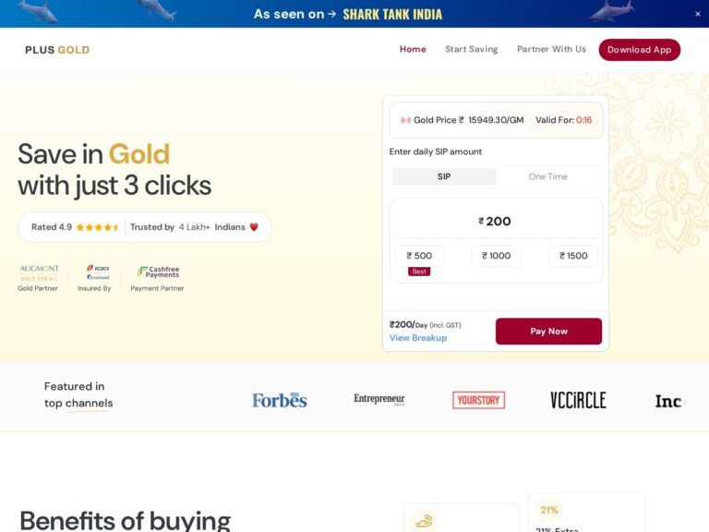709x532 pixels.
Task: Click the Augmont gold partner logo
Action: [39, 272]
